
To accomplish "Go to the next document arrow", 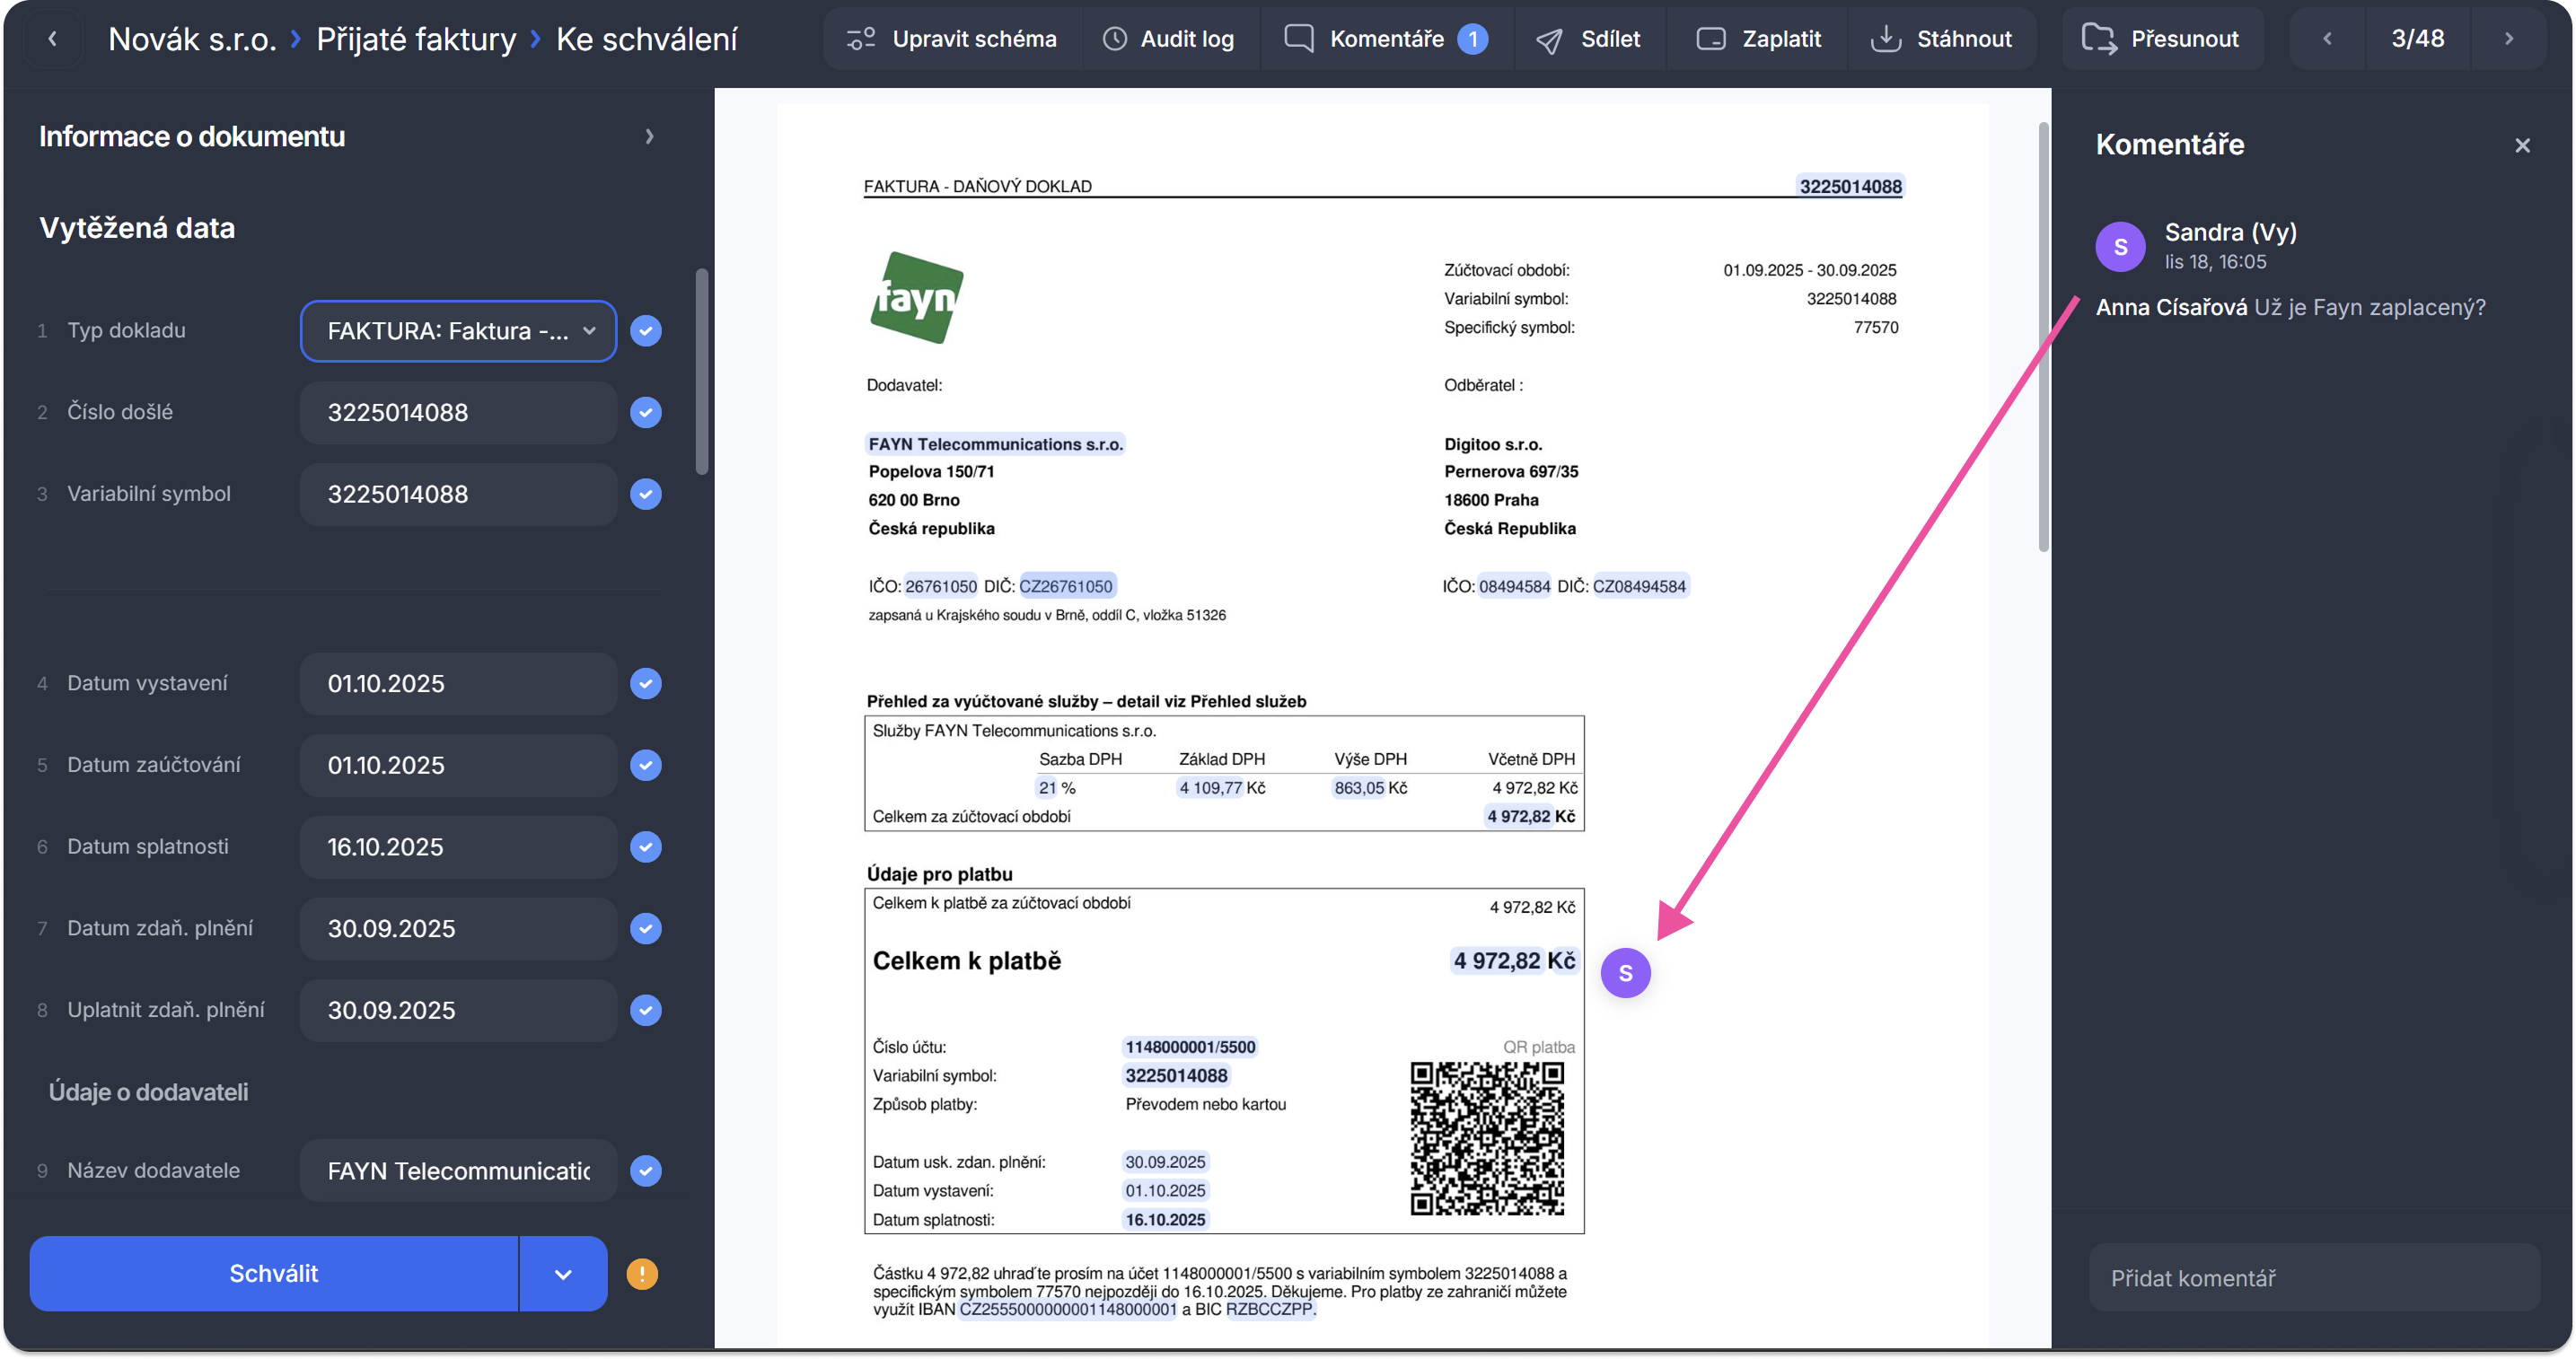I will click(2508, 39).
